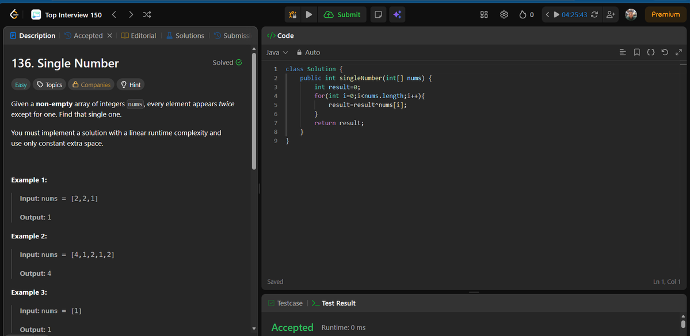Viewport: 690px width, 336px height.
Task: Open the layout grid icon
Action: pyautogui.click(x=484, y=14)
